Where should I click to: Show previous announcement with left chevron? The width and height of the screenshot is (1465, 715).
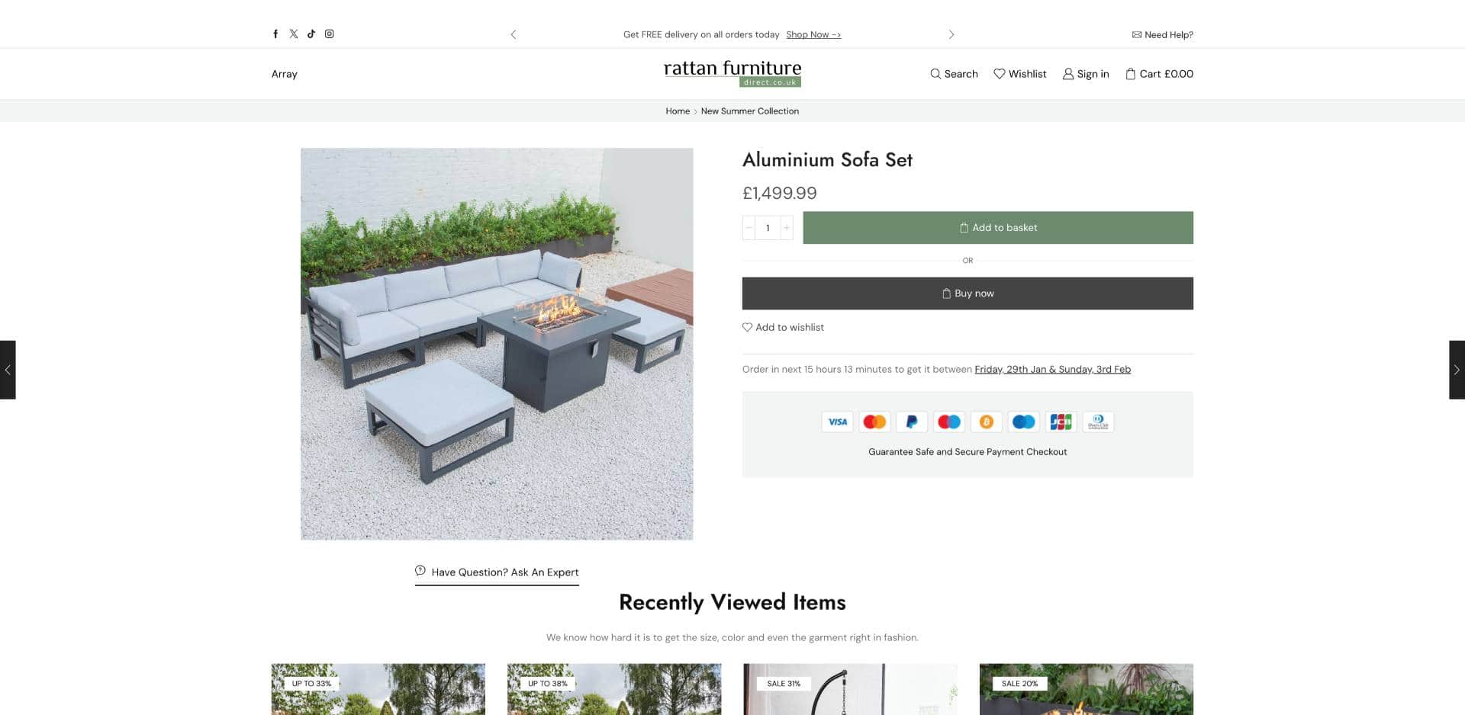514,34
